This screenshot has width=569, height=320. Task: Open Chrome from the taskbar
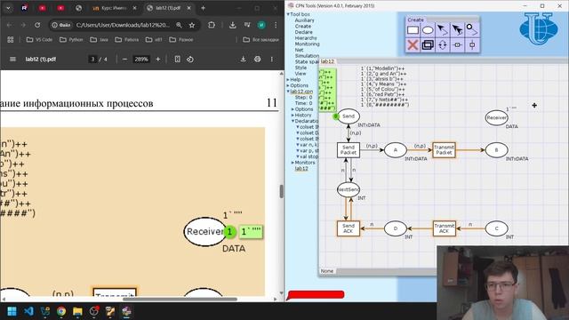click(x=61, y=311)
